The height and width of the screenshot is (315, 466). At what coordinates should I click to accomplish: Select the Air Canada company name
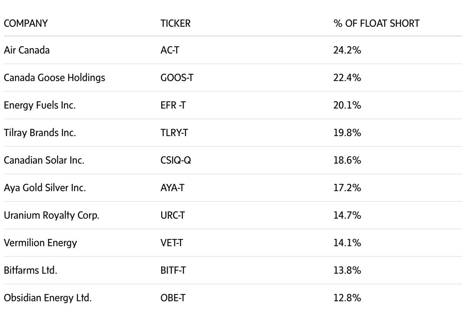click(27, 50)
